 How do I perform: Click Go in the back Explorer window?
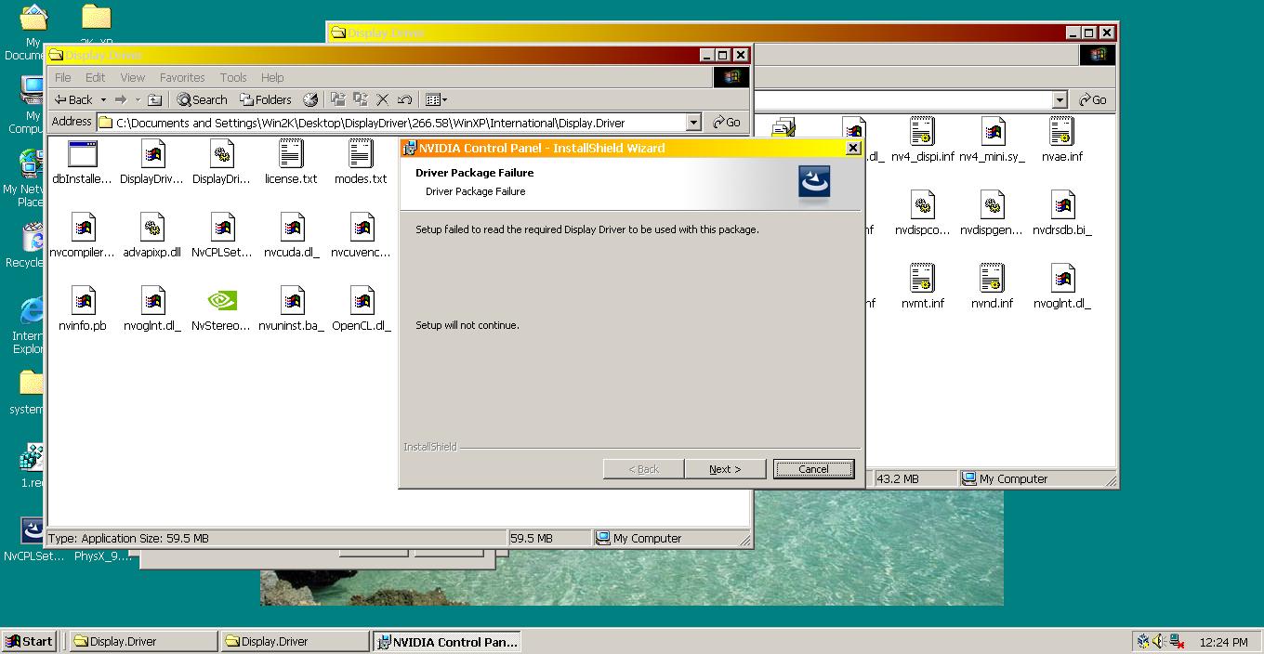[x=1093, y=99]
